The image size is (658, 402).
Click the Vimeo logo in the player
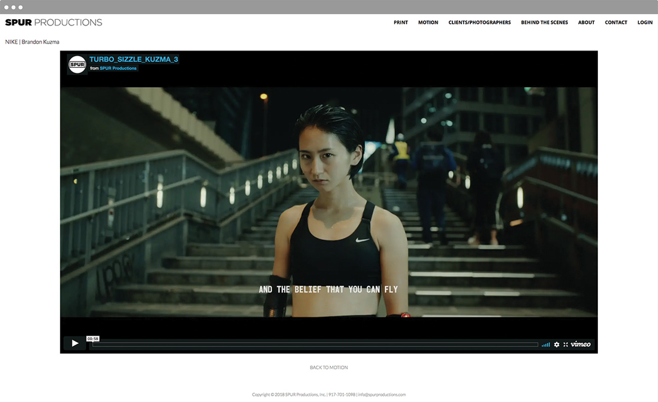pos(581,344)
